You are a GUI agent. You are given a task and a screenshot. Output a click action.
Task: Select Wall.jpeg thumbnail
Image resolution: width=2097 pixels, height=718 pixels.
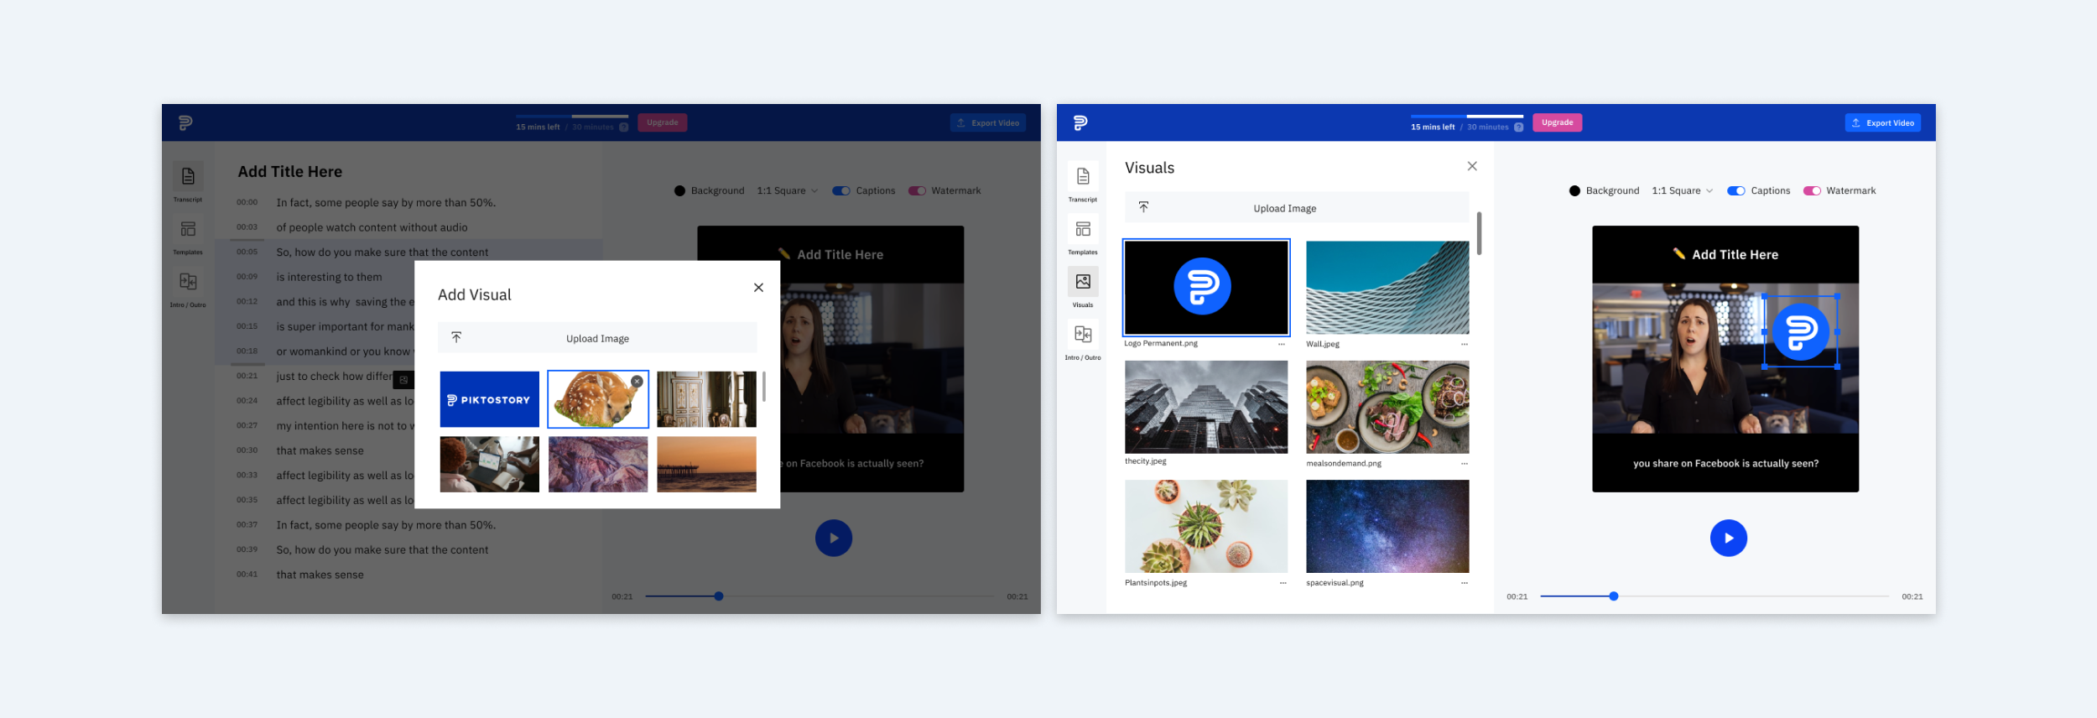(1387, 288)
